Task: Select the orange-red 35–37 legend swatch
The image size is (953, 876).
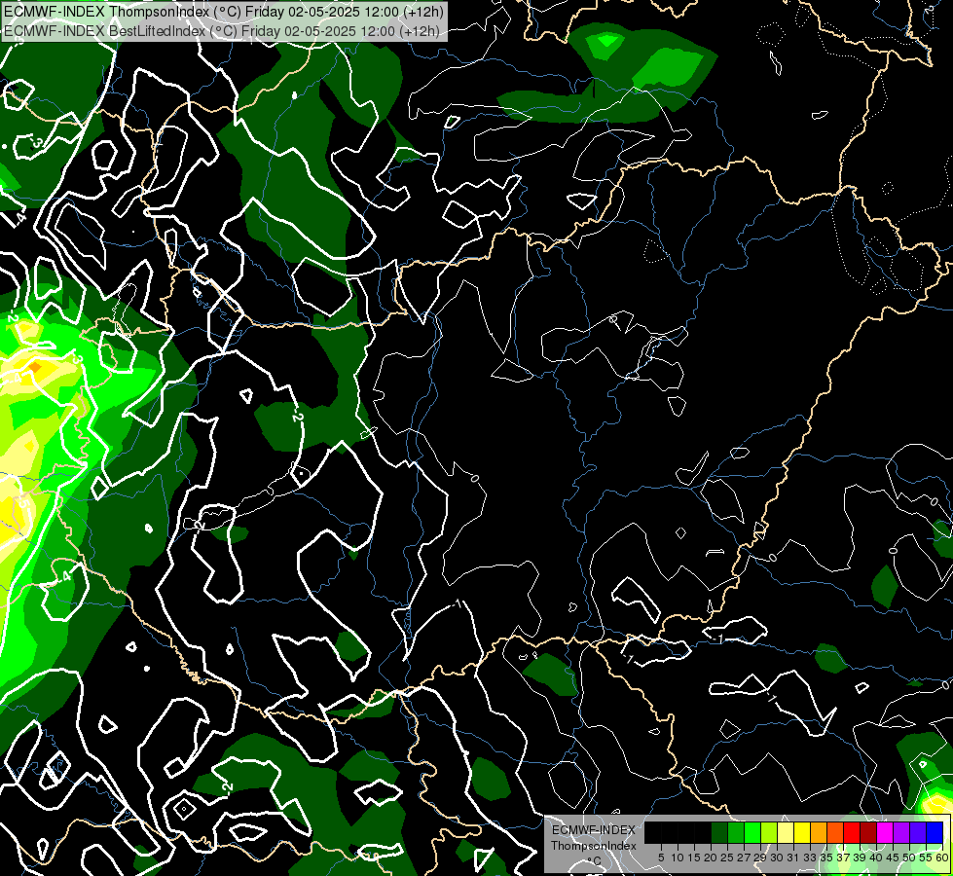Action: (835, 832)
